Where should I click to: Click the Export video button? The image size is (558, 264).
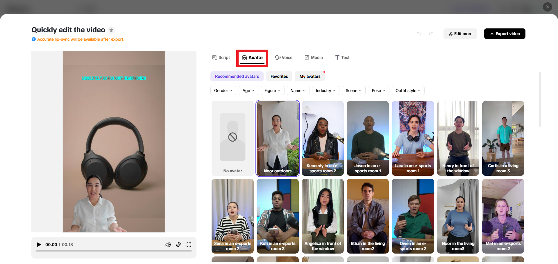(x=505, y=34)
